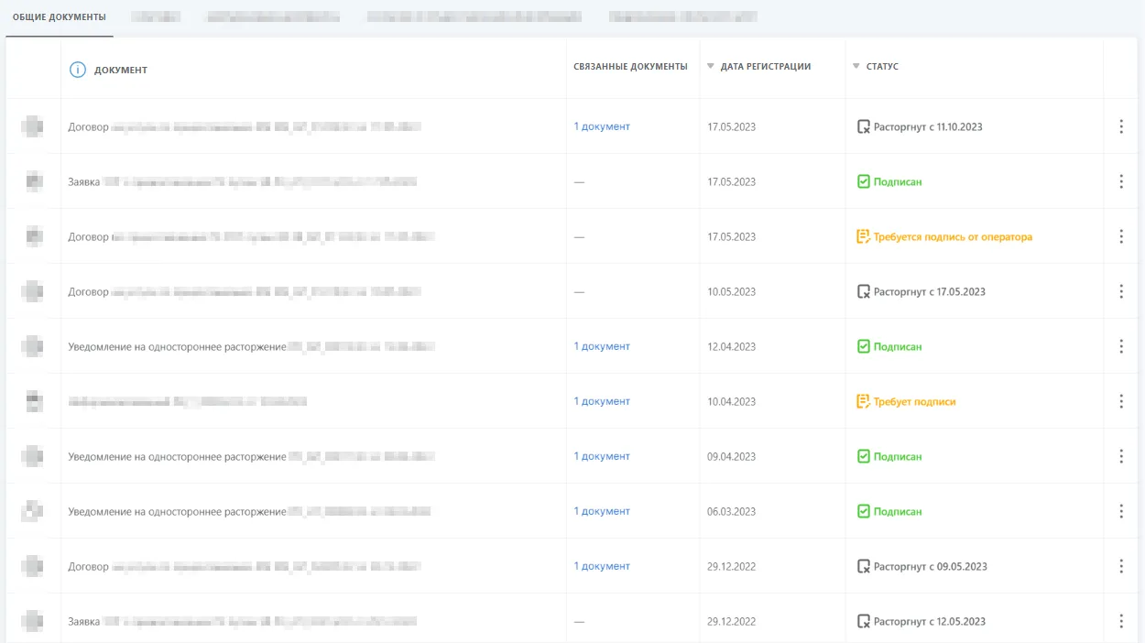Open three-dot menu for Требуется подпись от оператора row
The image size is (1145, 643).
pos(1121,236)
